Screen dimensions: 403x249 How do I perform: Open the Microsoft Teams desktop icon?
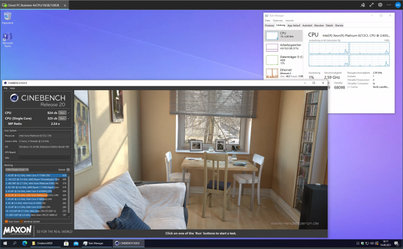(x=7, y=40)
